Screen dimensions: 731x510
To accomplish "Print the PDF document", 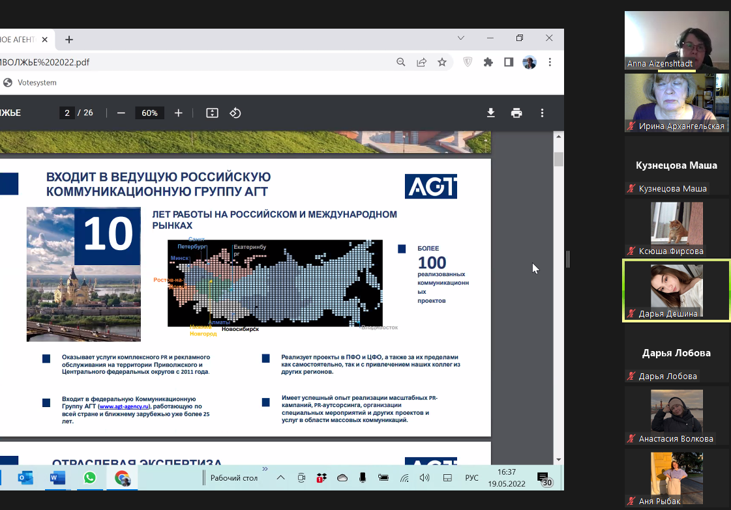I will 516,113.
